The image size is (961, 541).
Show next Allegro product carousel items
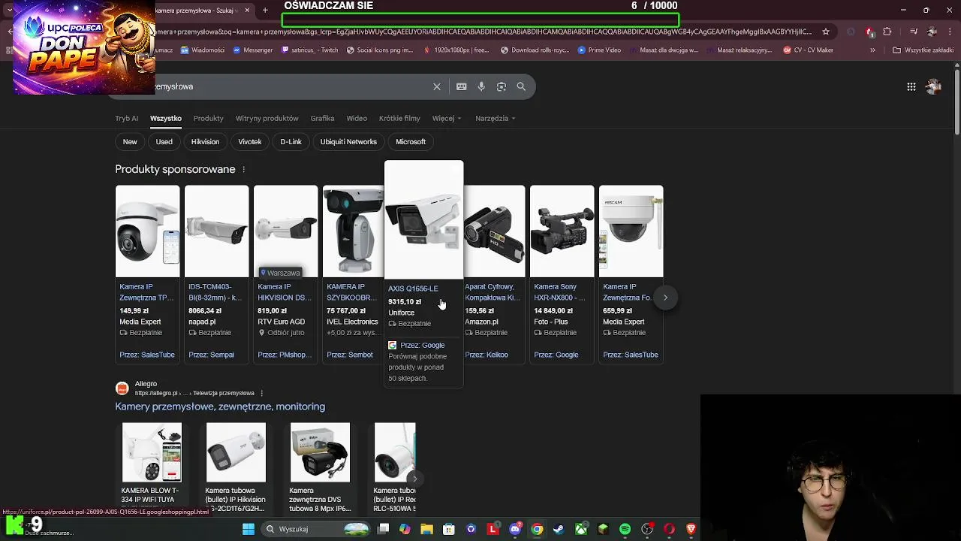click(x=414, y=479)
